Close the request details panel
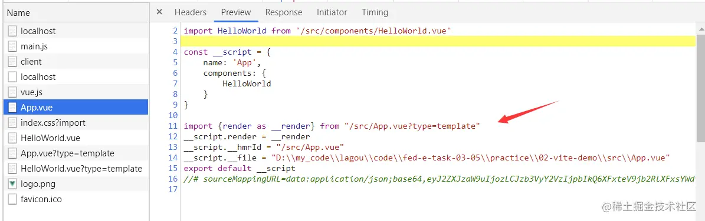The height and width of the screenshot is (221, 705). coord(159,12)
